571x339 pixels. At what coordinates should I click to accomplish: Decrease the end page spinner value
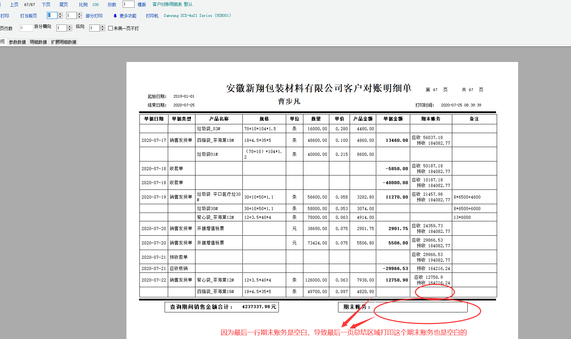(x=80, y=17)
